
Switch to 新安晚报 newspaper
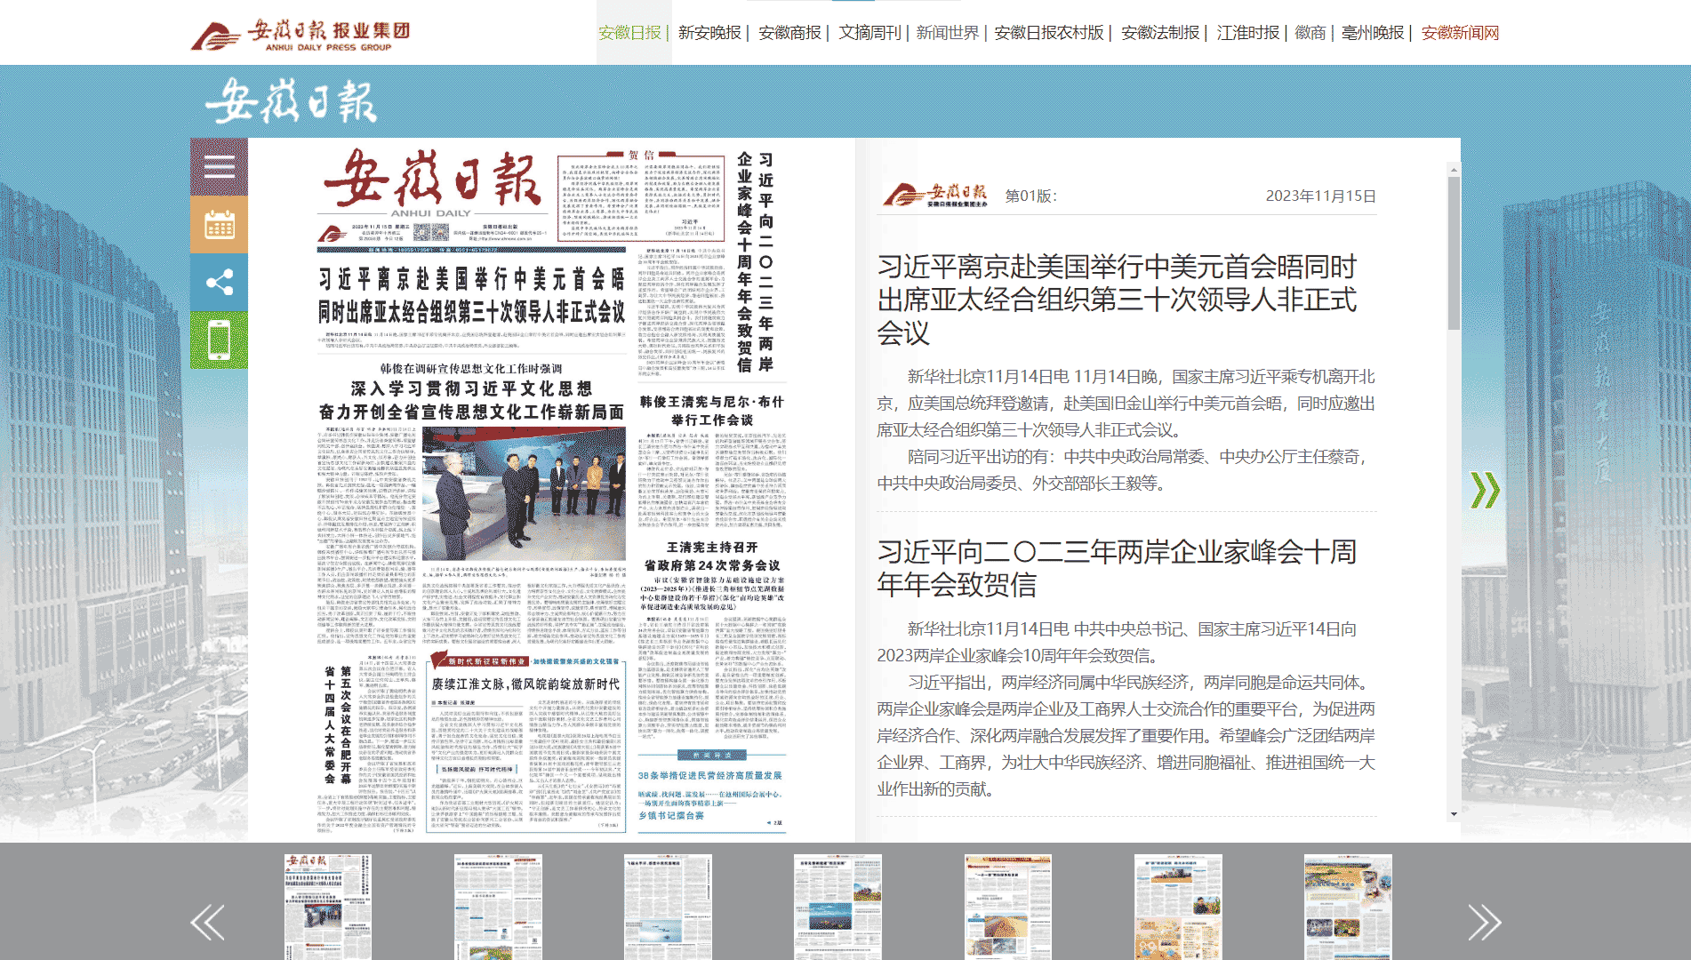pos(709,33)
